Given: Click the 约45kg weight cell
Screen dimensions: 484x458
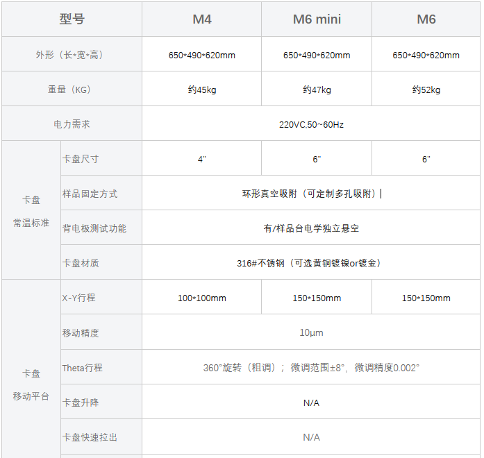Looking at the screenshot, I should (201, 90).
